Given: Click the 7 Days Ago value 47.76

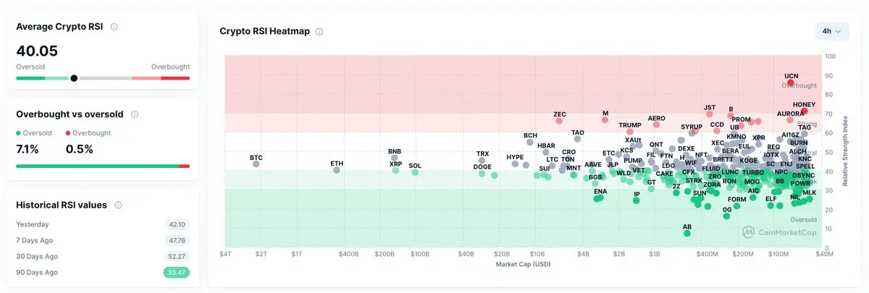Looking at the screenshot, I should [x=177, y=240].
